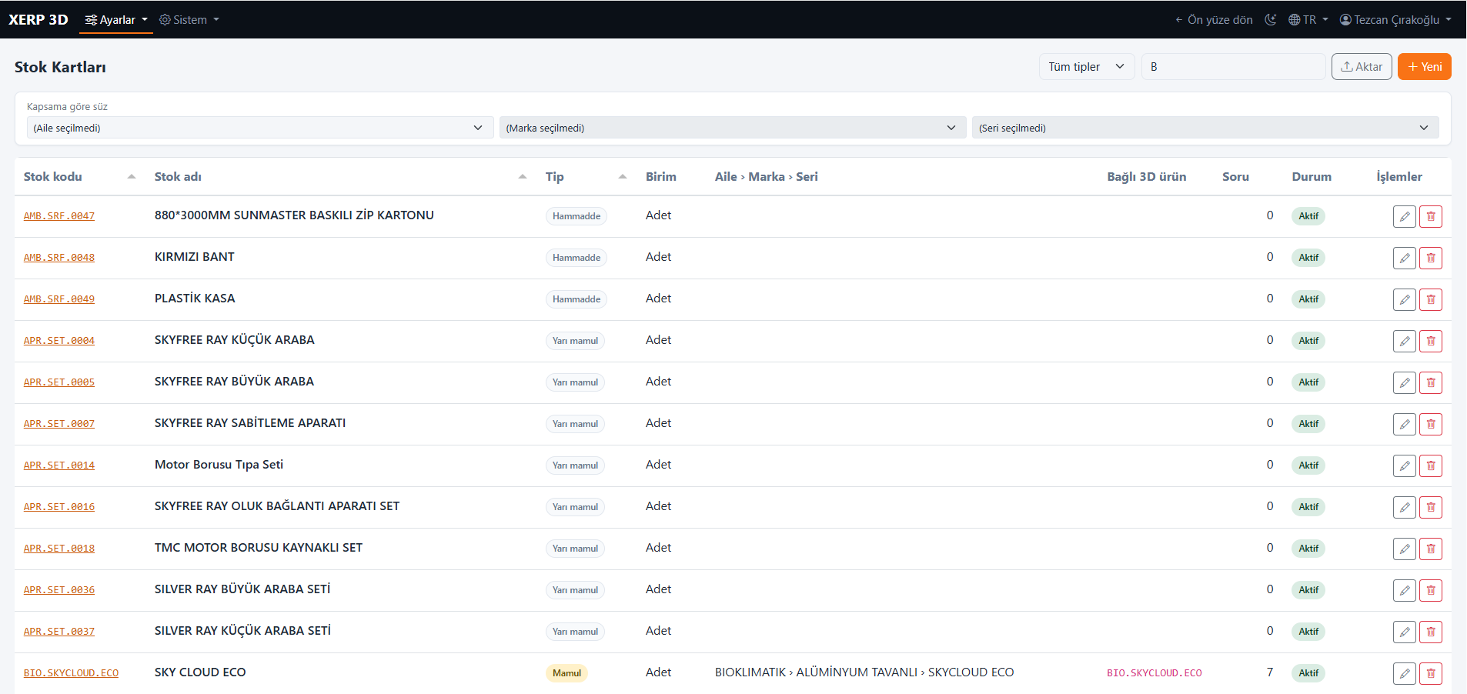Viewport: 1467px width, 694px height.
Task: Click the Mamul type badge
Action: click(566, 673)
